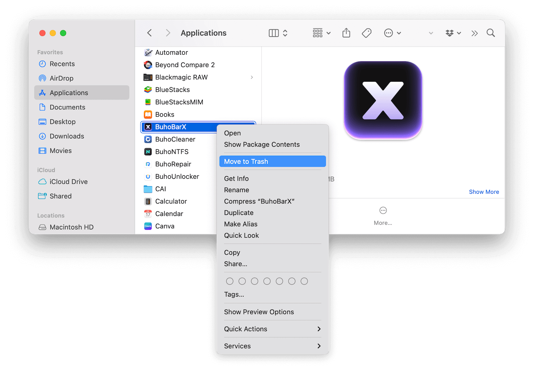
Task: Click the More ellipsis under the preview pane
Action: pyautogui.click(x=383, y=210)
